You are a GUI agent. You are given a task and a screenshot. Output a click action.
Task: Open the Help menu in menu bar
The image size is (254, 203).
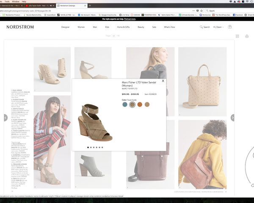click(24, 1)
